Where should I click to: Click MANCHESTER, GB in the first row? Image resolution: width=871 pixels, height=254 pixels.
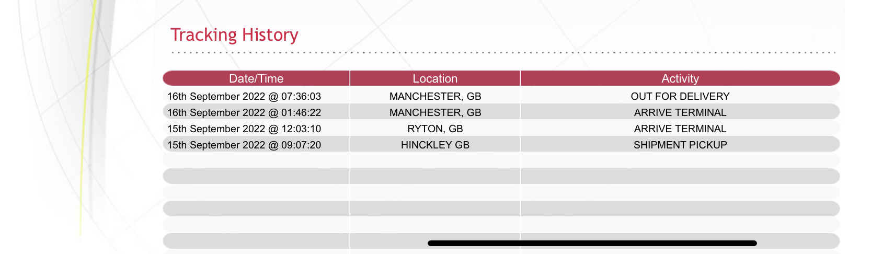tap(435, 96)
